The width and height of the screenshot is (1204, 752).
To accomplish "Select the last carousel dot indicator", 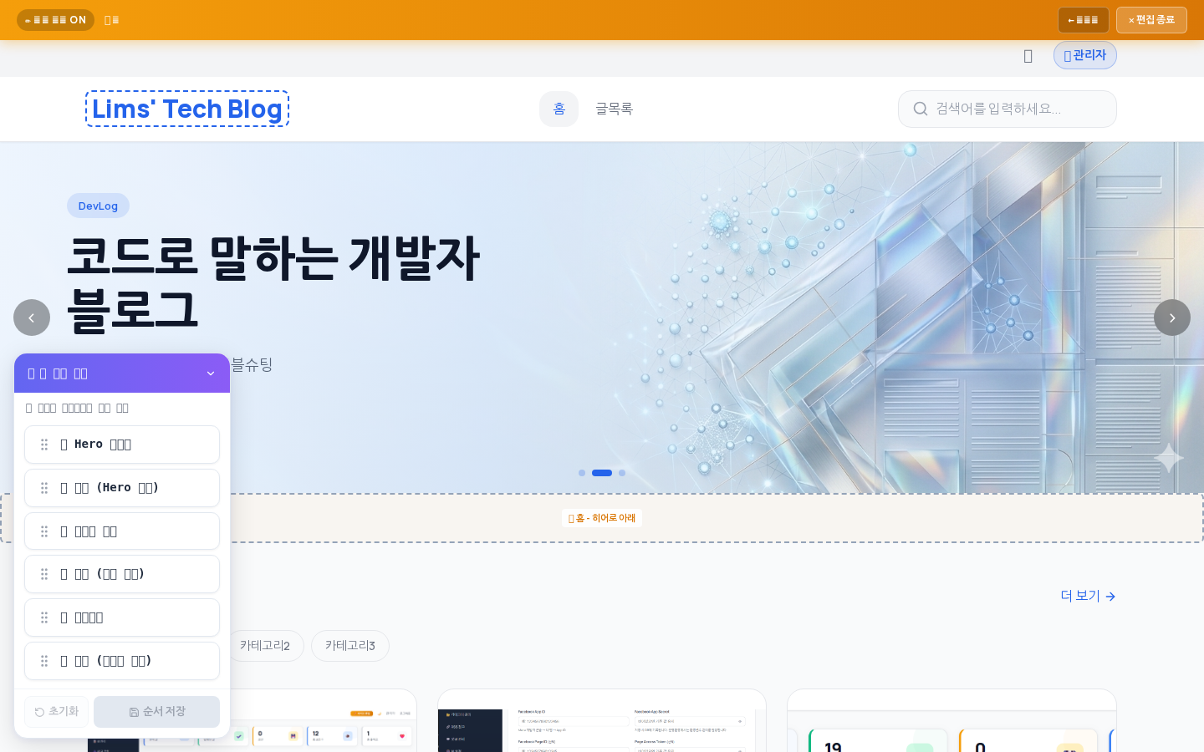I will [622, 473].
